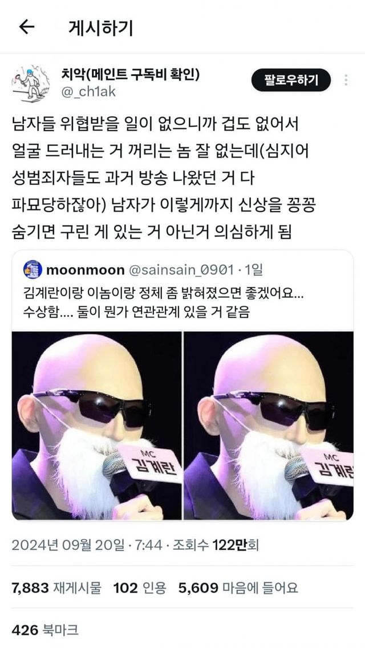The height and width of the screenshot is (648, 365).
Task: Open the @sainsain_0901 handle in quoted post
Action: tap(181, 270)
